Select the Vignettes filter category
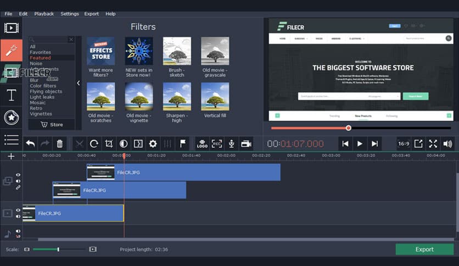The width and height of the screenshot is (459, 266). 41,114
